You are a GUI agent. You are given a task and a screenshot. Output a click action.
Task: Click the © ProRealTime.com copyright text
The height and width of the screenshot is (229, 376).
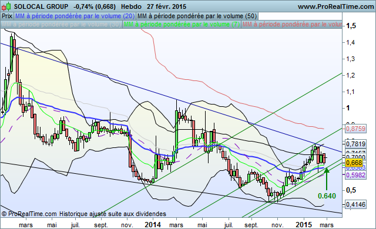pos(29,214)
